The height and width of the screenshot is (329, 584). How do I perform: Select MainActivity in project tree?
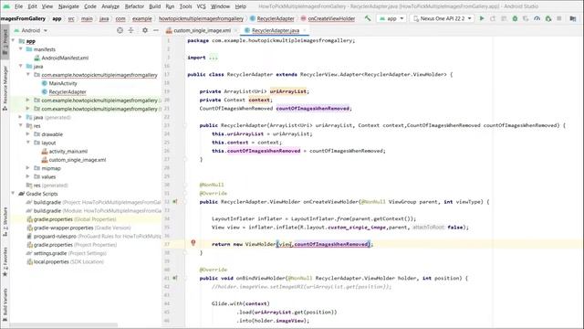click(x=63, y=83)
